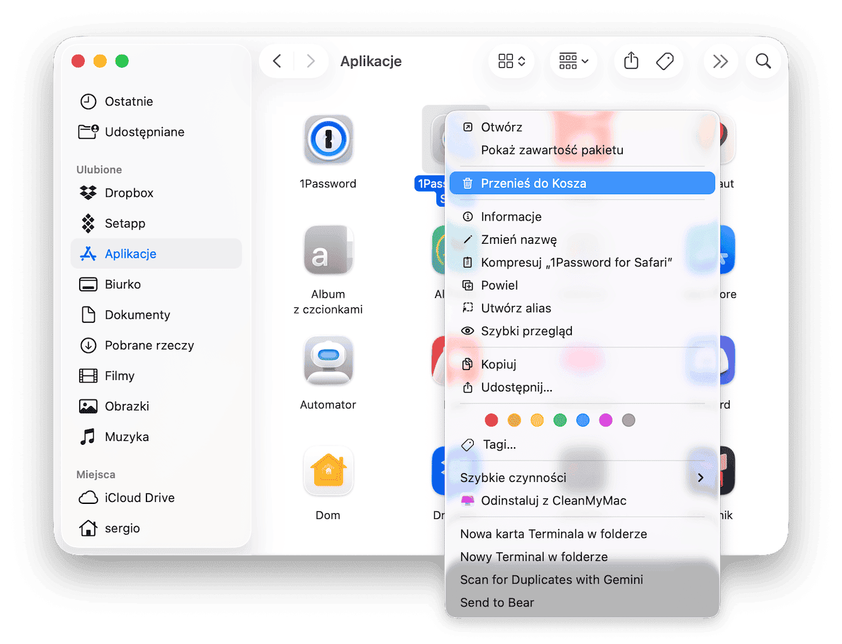Choose Send to Bear

(x=582, y=602)
